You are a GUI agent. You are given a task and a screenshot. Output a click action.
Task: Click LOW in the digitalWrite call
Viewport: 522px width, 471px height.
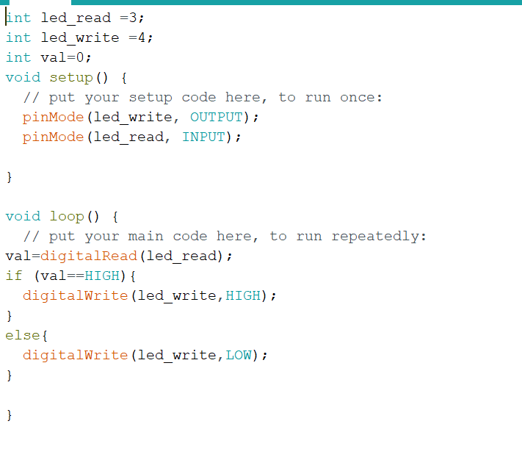(x=239, y=355)
